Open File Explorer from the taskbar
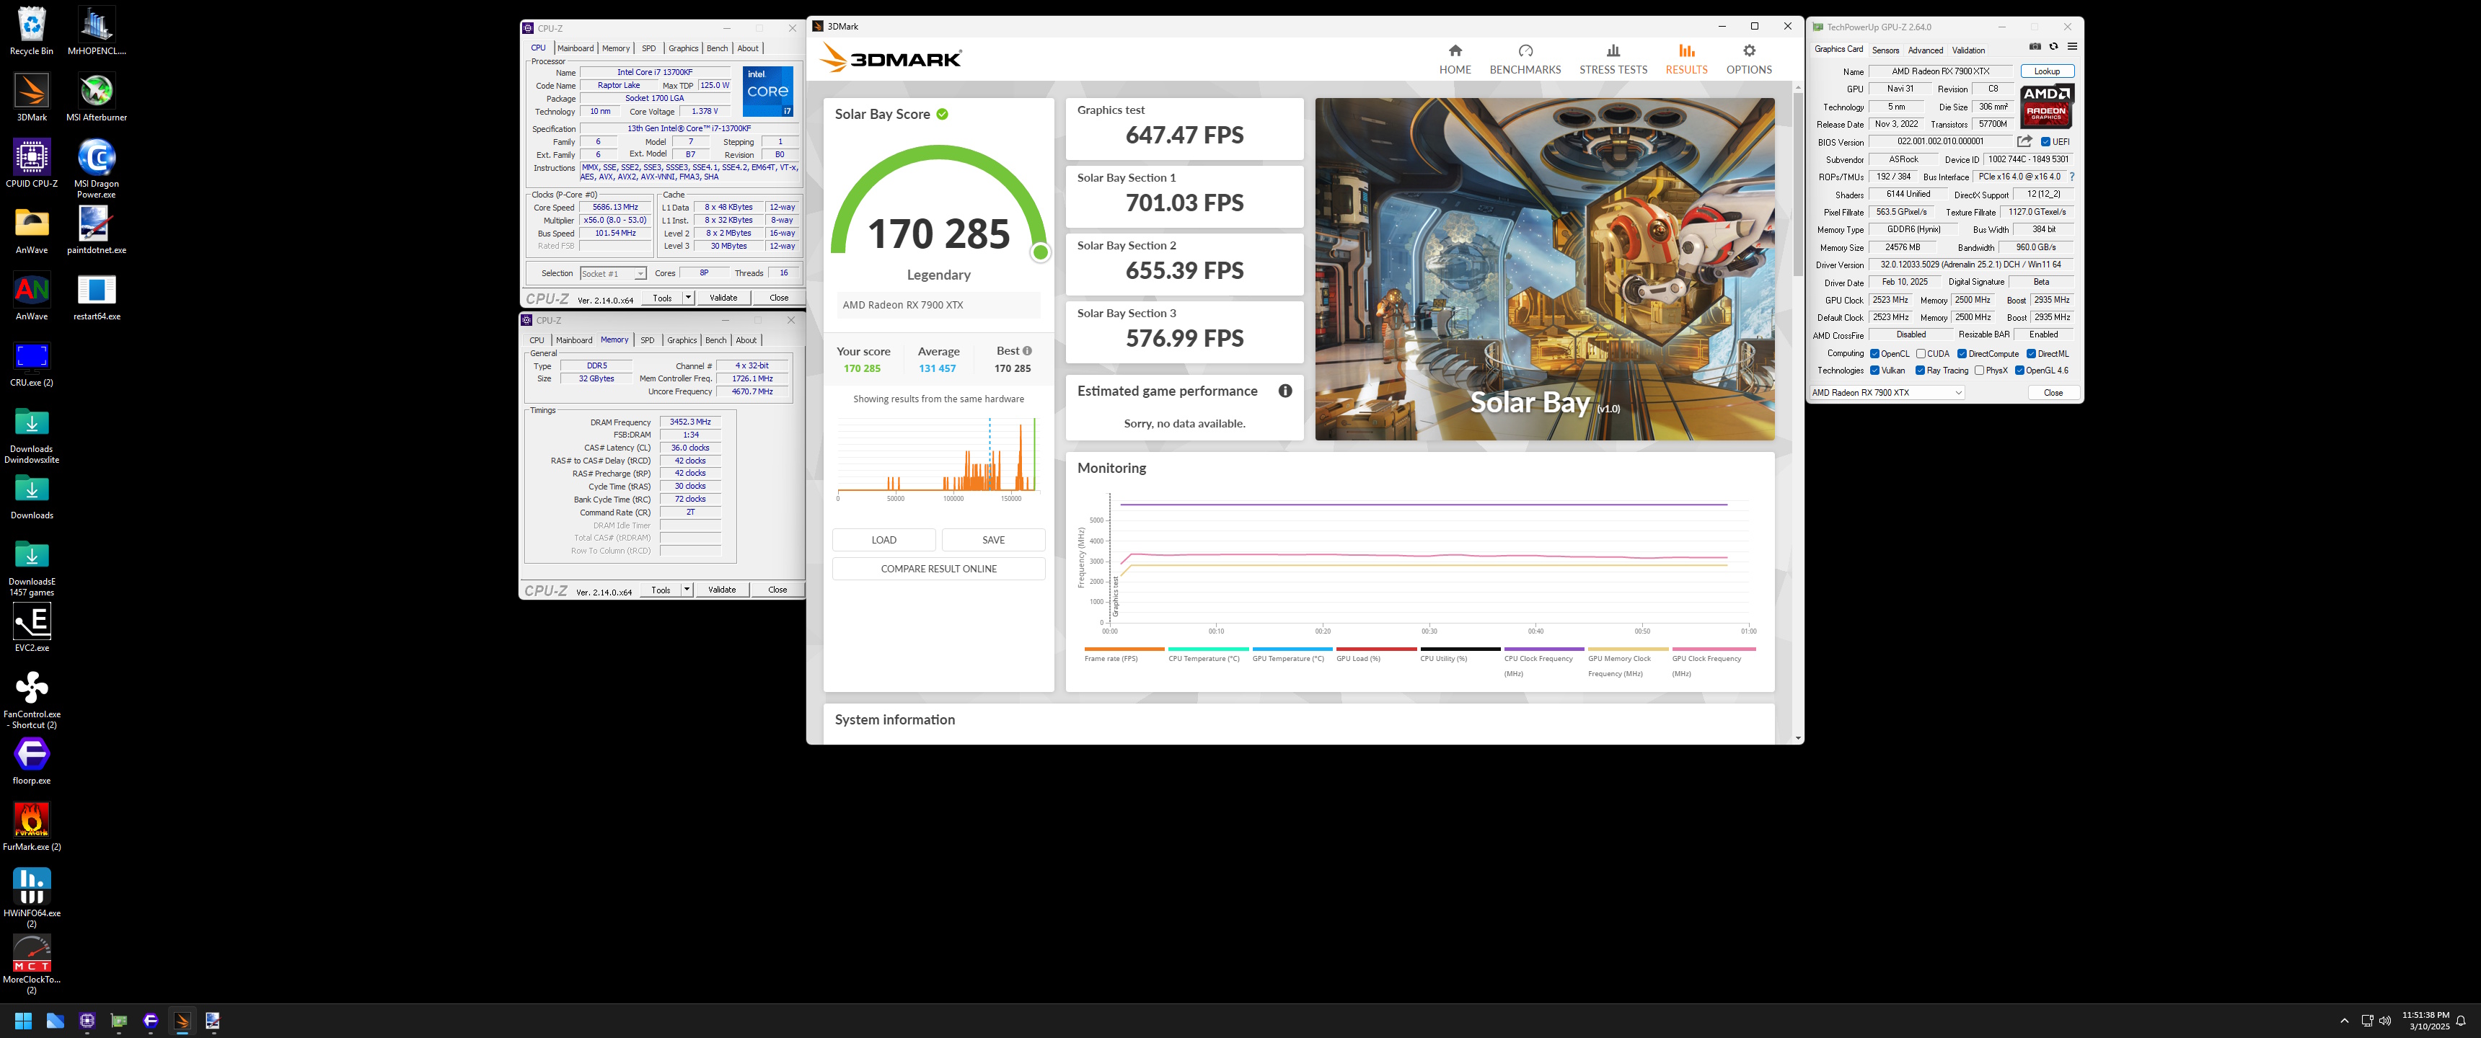The height and width of the screenshot is (1038, 2481). click(55, 1021)
